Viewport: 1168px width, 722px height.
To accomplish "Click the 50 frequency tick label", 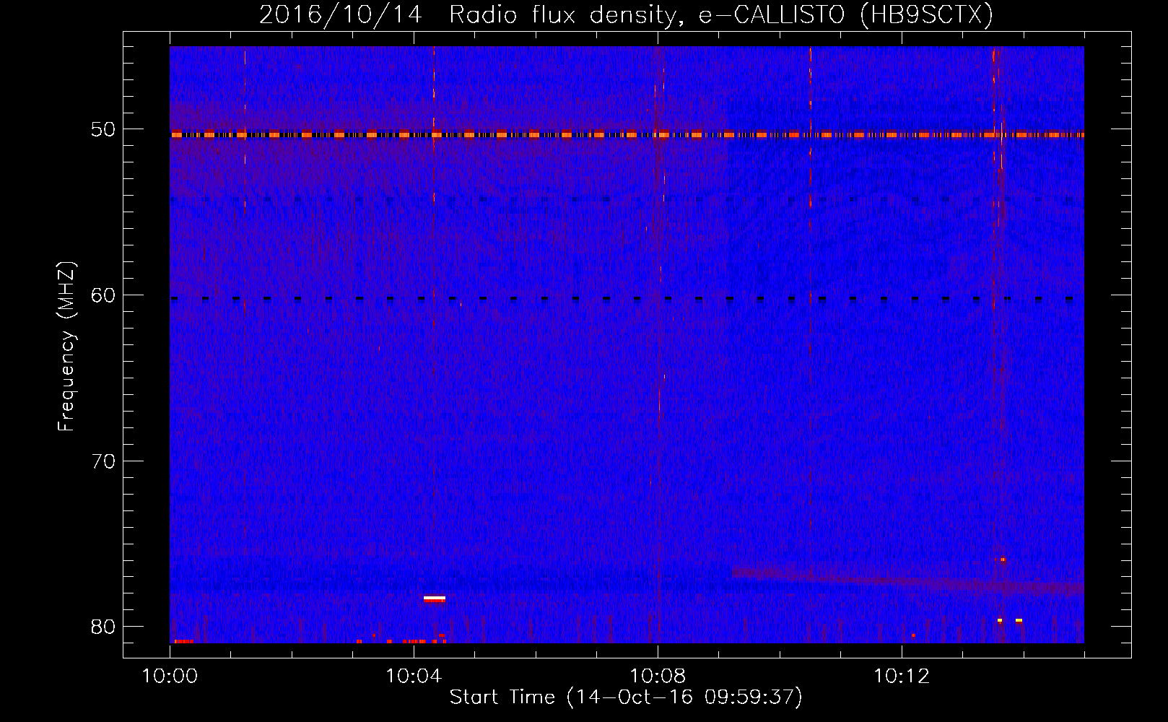I will (103, 129).
